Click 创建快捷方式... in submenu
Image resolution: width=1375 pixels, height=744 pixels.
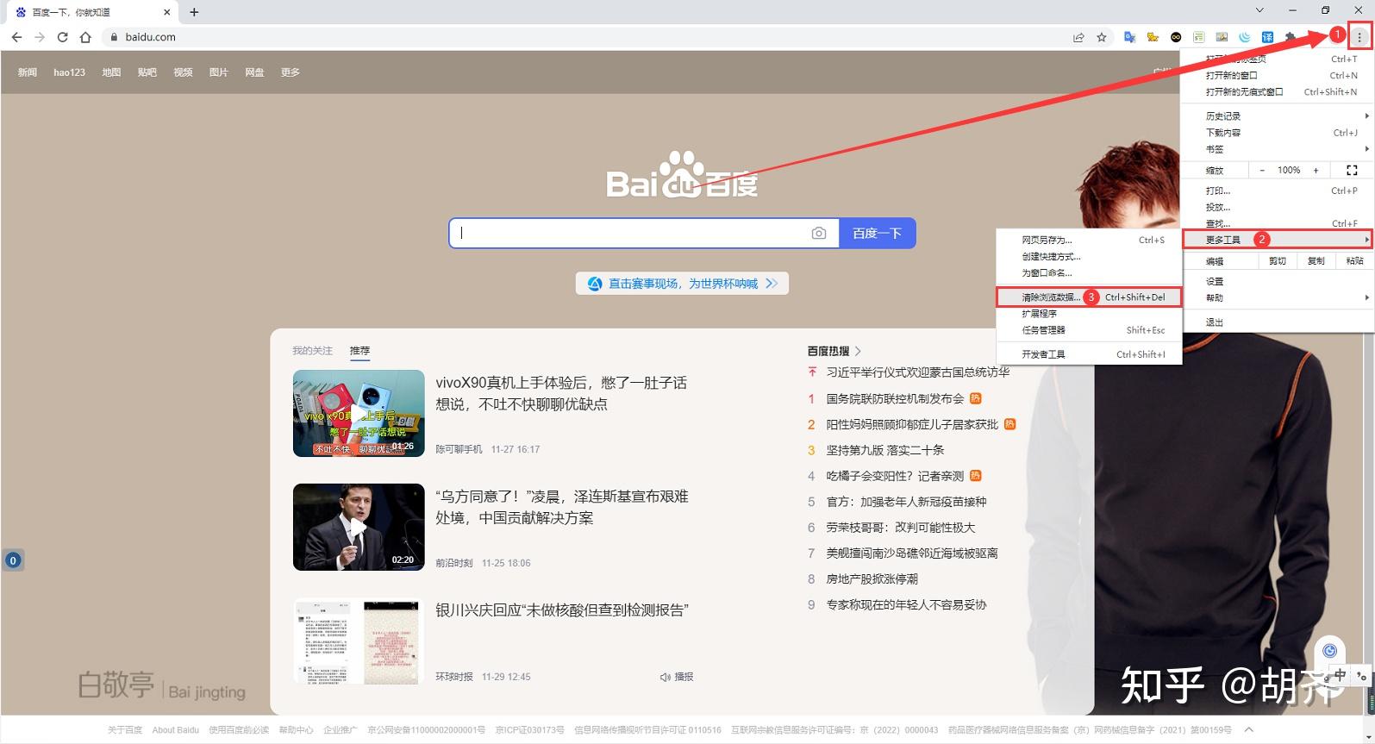(x=1089, y=256)
